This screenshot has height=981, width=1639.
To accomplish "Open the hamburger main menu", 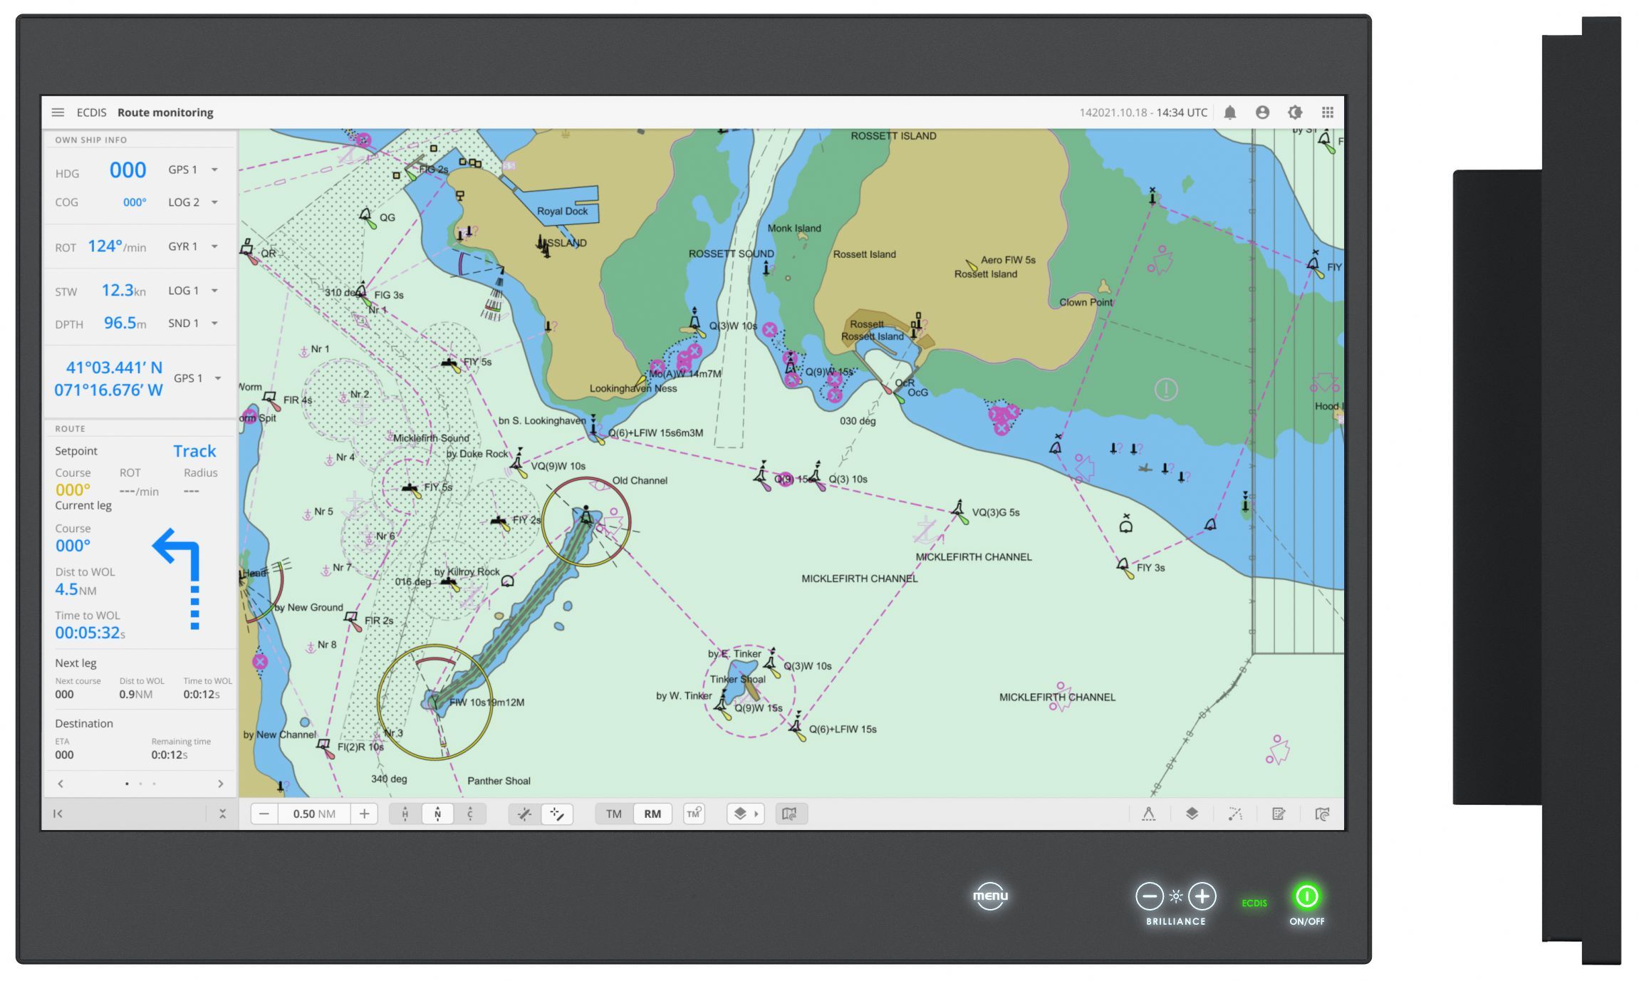I will coord(58,113).
